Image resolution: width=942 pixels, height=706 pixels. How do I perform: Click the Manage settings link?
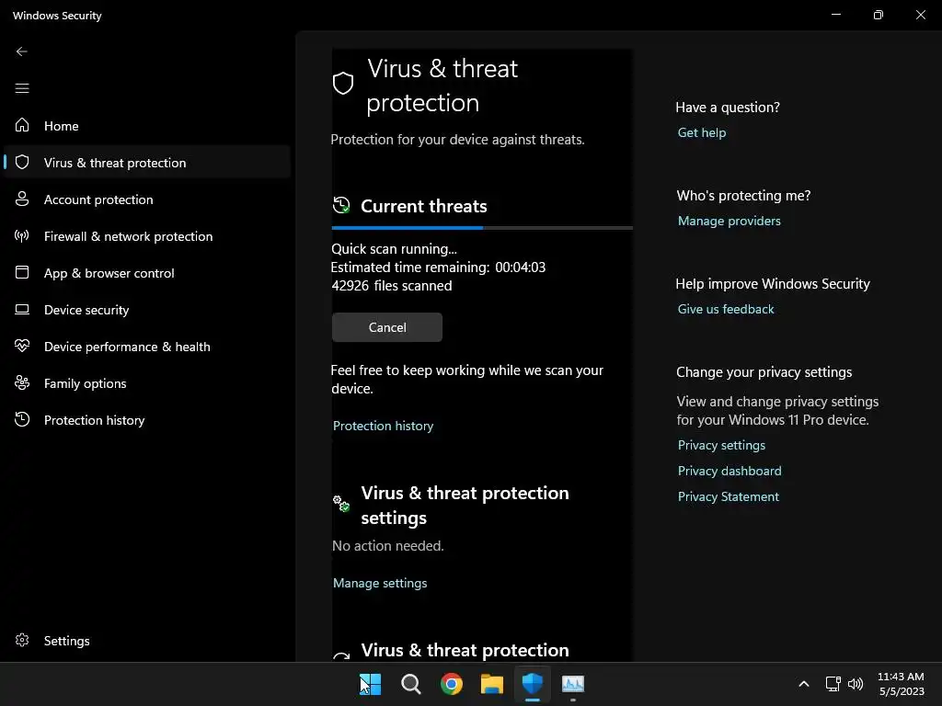(380, 583)
